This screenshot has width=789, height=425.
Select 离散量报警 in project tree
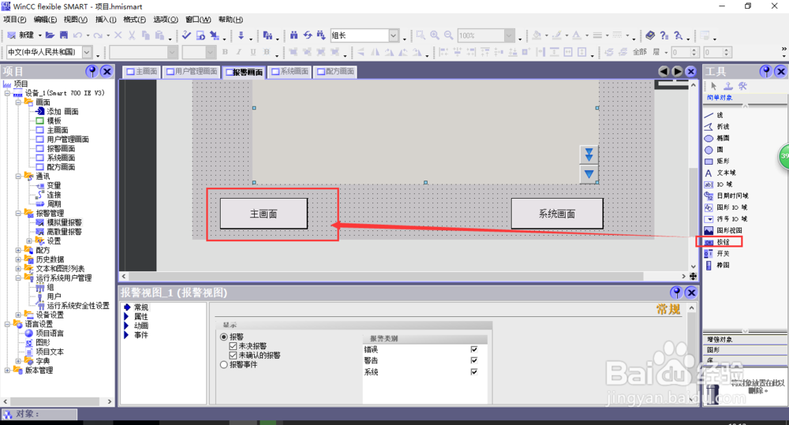point(64,232)
